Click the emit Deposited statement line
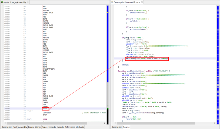Image resolution: width=220 pixels, height=129 pixels. [147, 59]
